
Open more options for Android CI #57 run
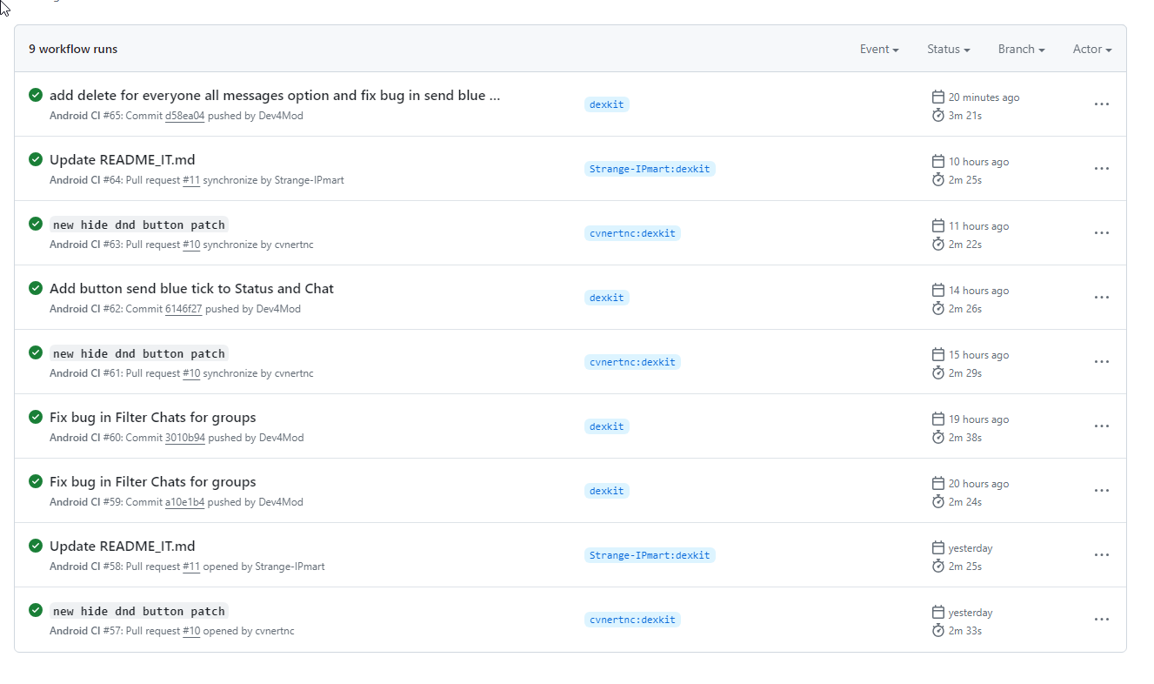1101,620
